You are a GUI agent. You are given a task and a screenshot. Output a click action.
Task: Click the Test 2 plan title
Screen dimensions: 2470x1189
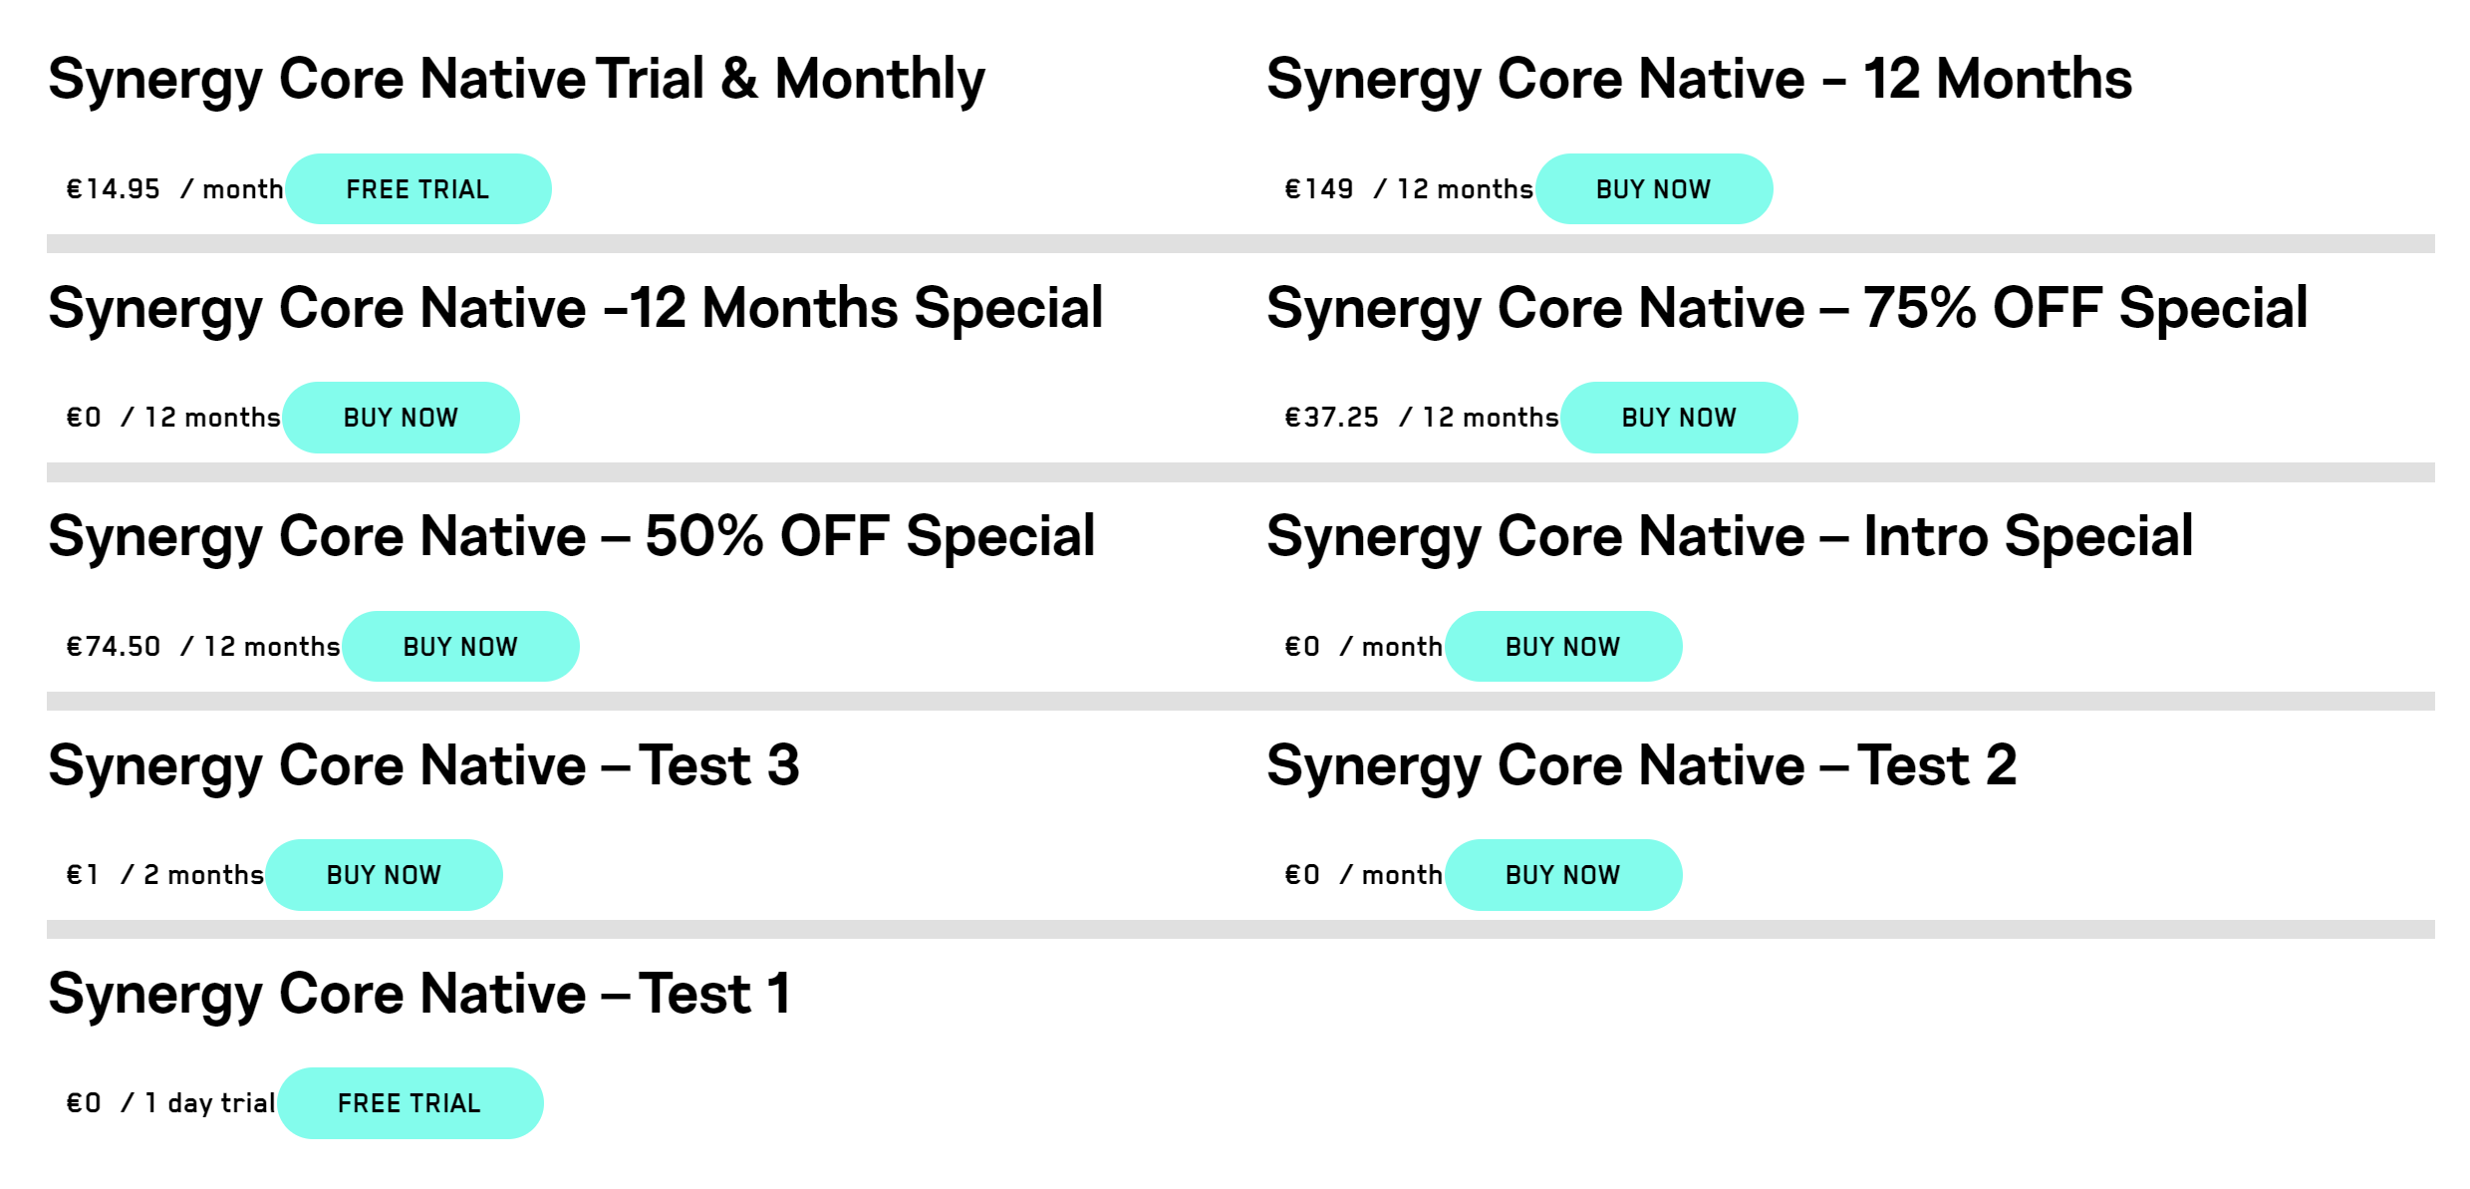(x=1641, y=765)
